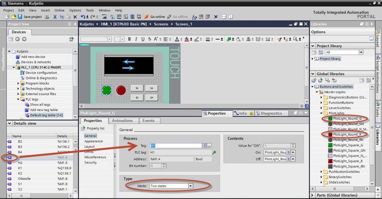Open the On graphic dropdown
The width and height of the screenshot is (382, 199).
(x=293, y=152)
